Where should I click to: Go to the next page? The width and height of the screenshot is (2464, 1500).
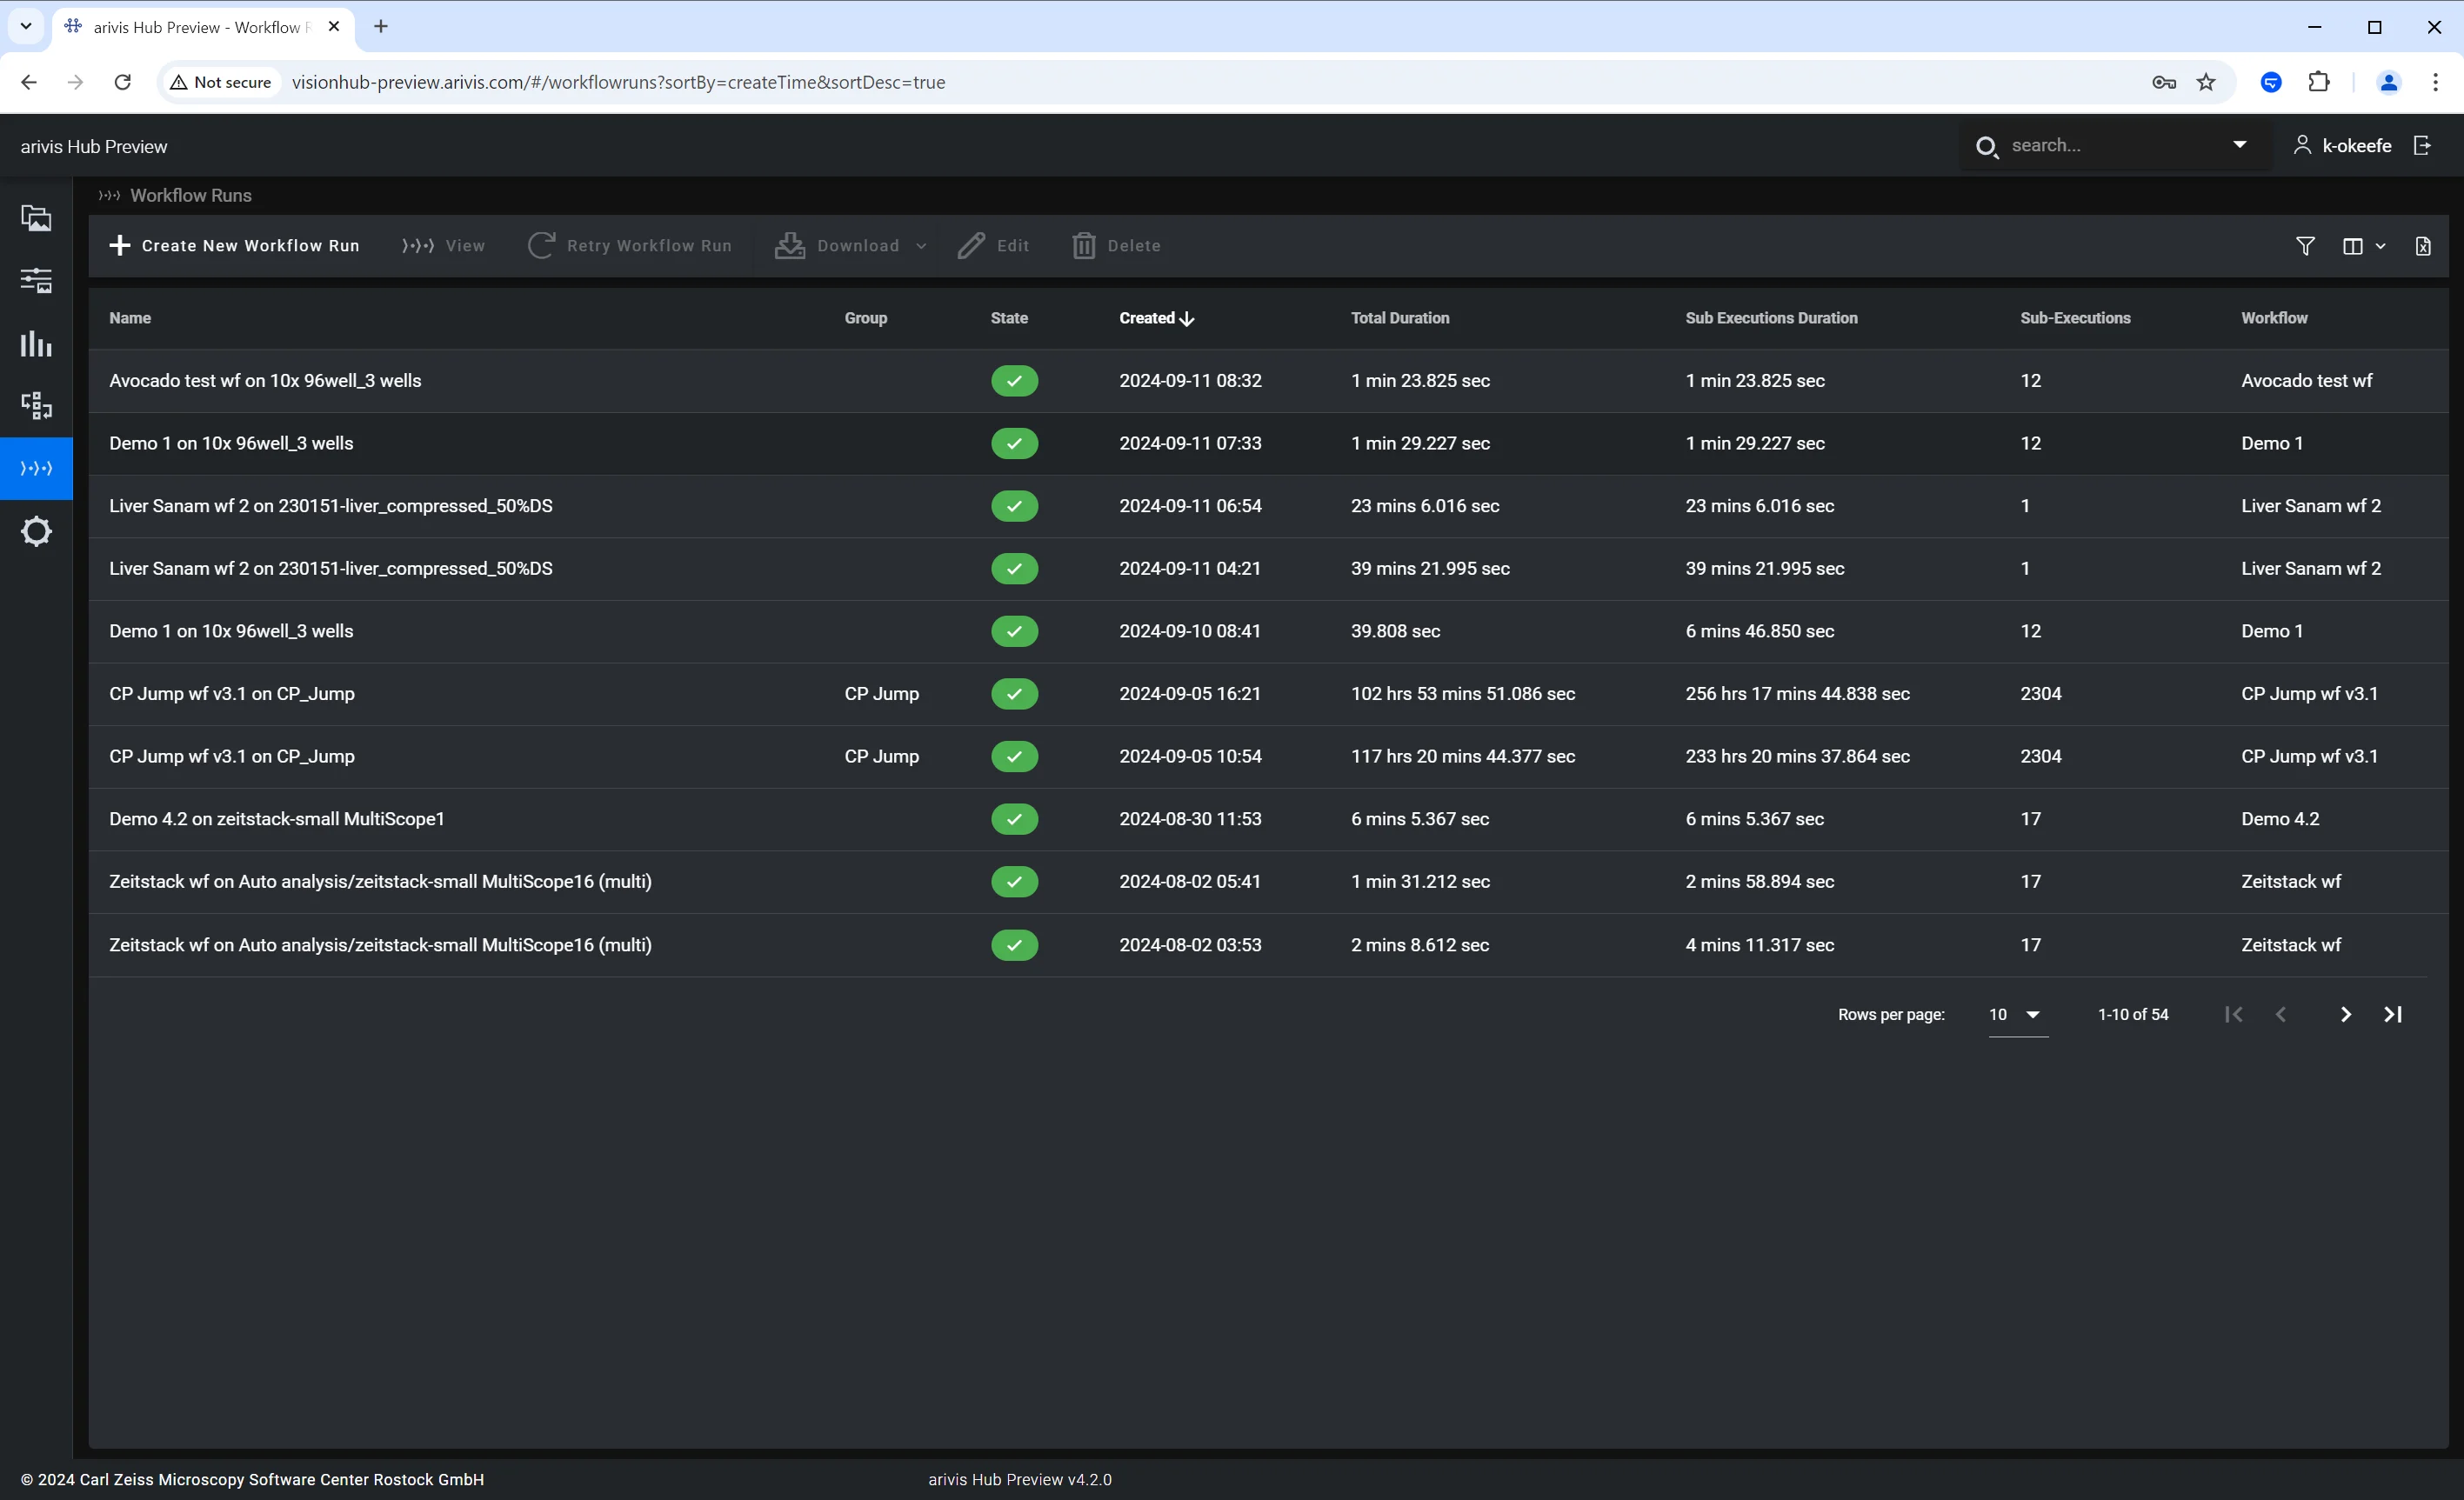click(x=2345, y=1014)
